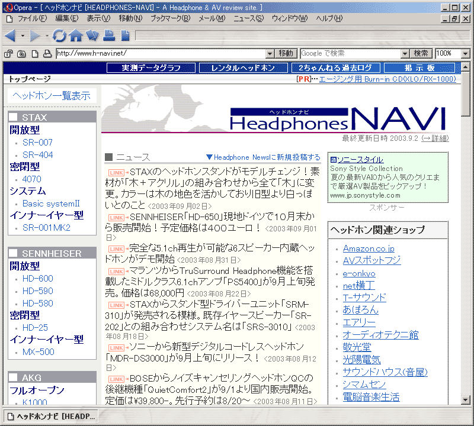Image resolution: width=474 pixels, height=426 pixels.
Task: Open the MX-500 headphone link
Action: 39,352
